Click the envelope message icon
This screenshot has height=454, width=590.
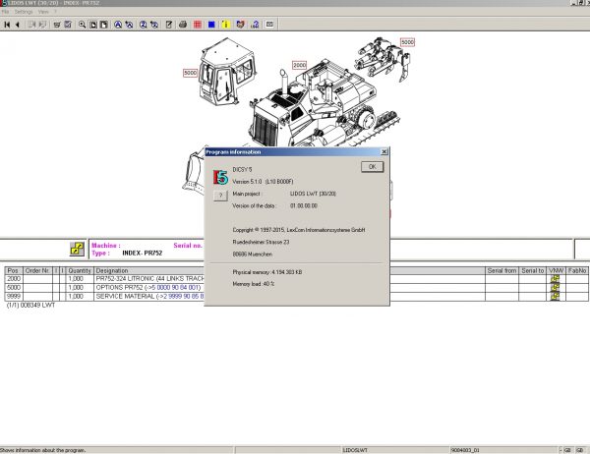coord(269,24)
